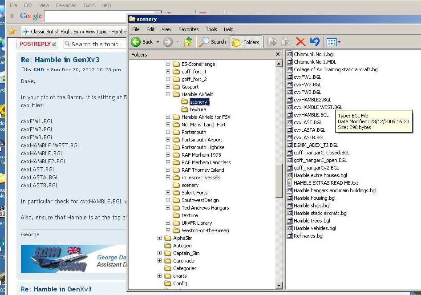Select the file name Hamble housing.bgl
Image resolution: width=421 pixels, height=295 pixels.
coord(314,198)
